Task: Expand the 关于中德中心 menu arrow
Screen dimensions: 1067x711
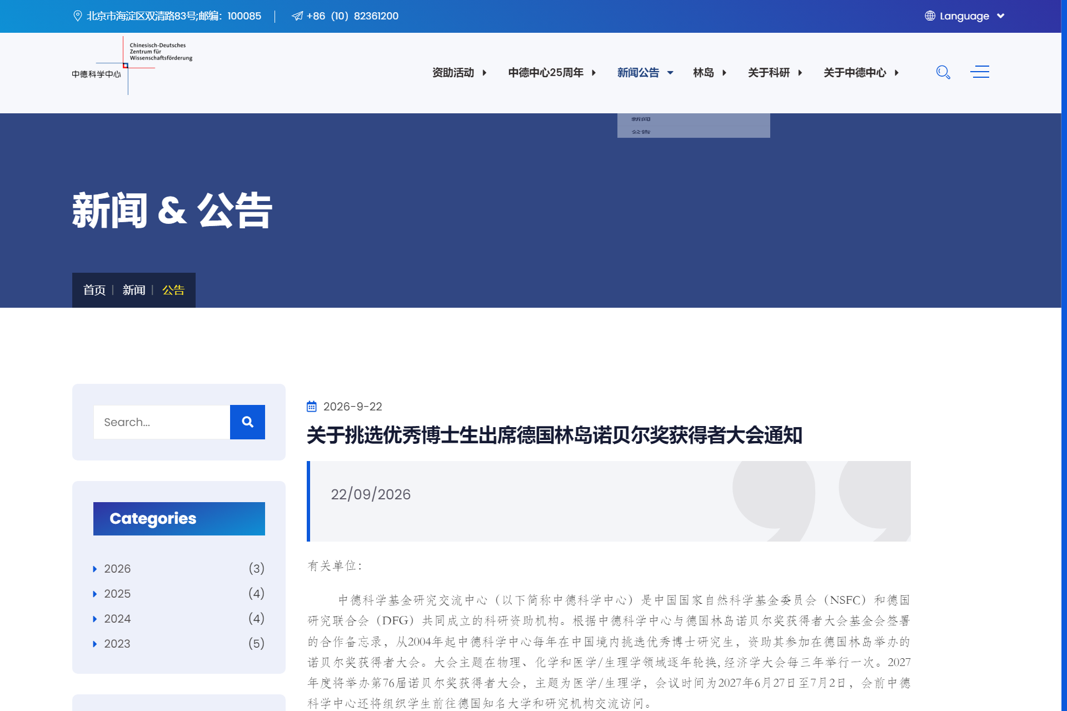Action: click(x=896, y=73)
